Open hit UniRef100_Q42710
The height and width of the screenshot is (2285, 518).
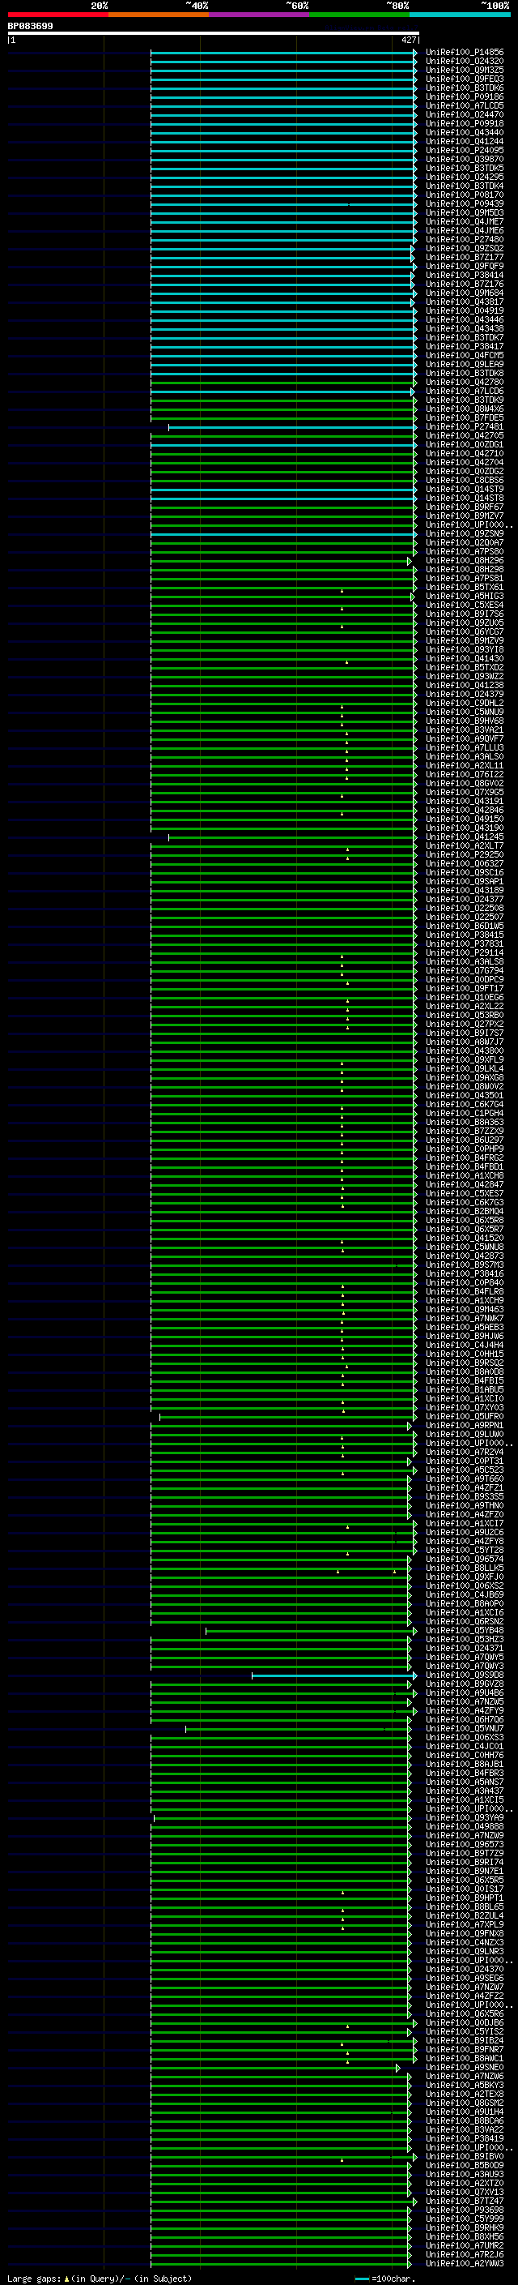(x=465, y=453)
